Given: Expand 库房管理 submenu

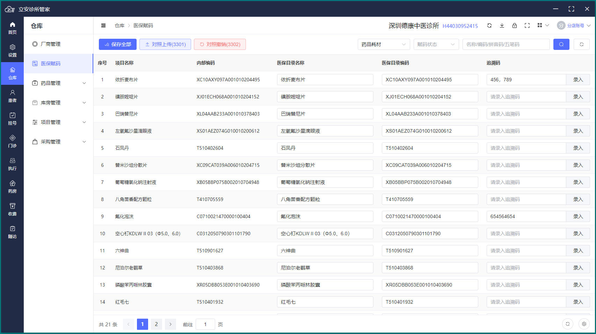Looking at the screenshot, I should pyautogui.click(x=58, y=103).
